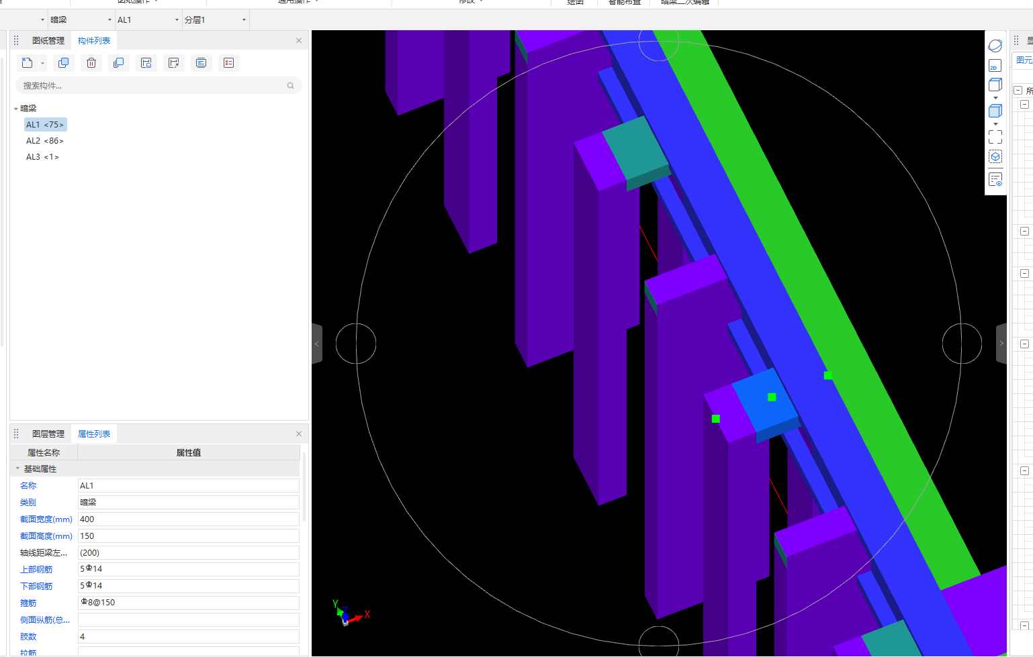
Task: Switch to the 属性列表 tab
Action: pos(94,434)
